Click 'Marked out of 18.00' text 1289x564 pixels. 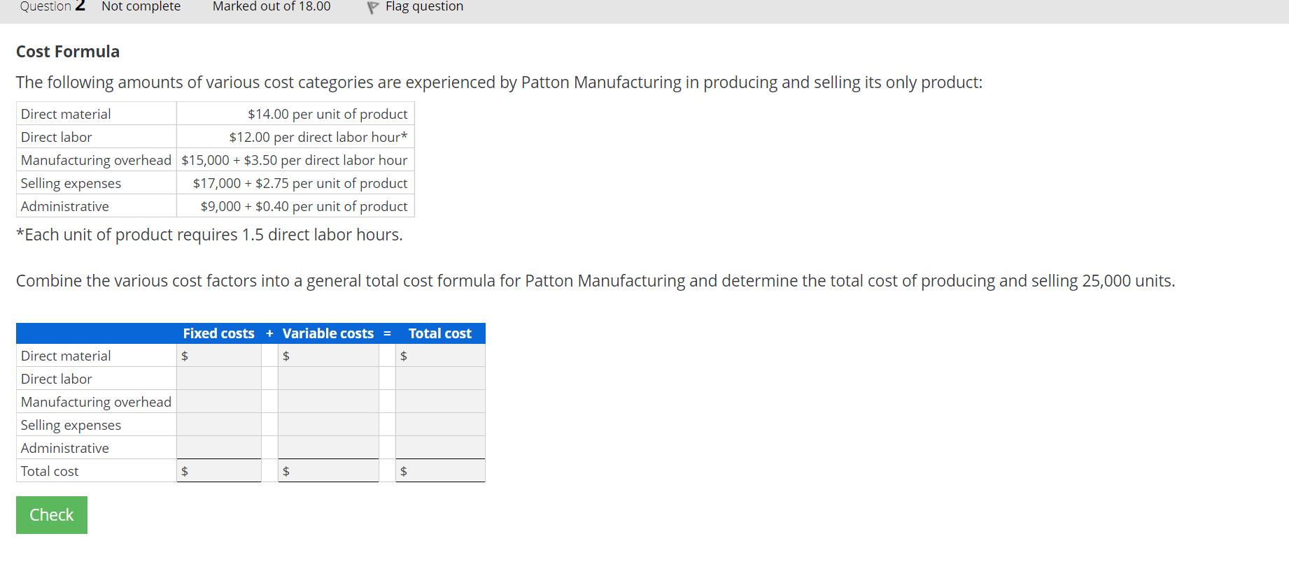(272, 6)
